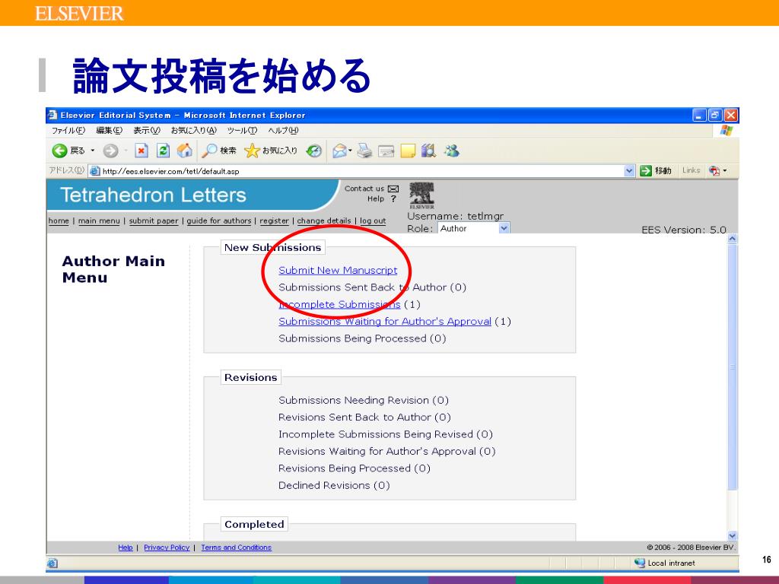Refresh the page with the green arrows icon

[x=163, y=151]
